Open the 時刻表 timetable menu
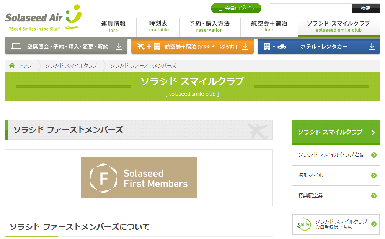The height and width of the screenshot is (239, 385). click(x=158, y=27)
